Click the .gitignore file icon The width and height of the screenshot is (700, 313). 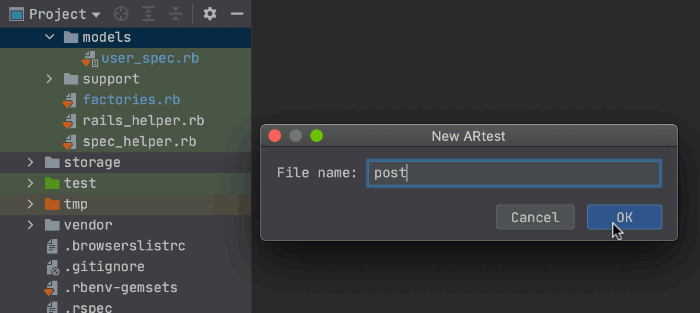tap(52, 267)
